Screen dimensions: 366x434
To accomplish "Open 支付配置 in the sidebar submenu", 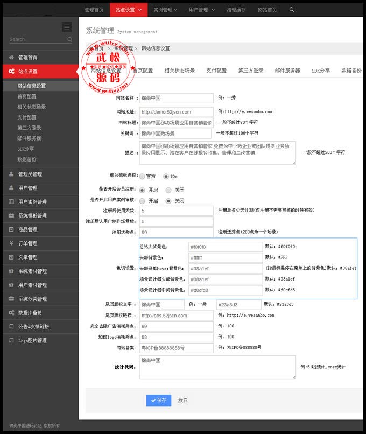I will [27, 117].
